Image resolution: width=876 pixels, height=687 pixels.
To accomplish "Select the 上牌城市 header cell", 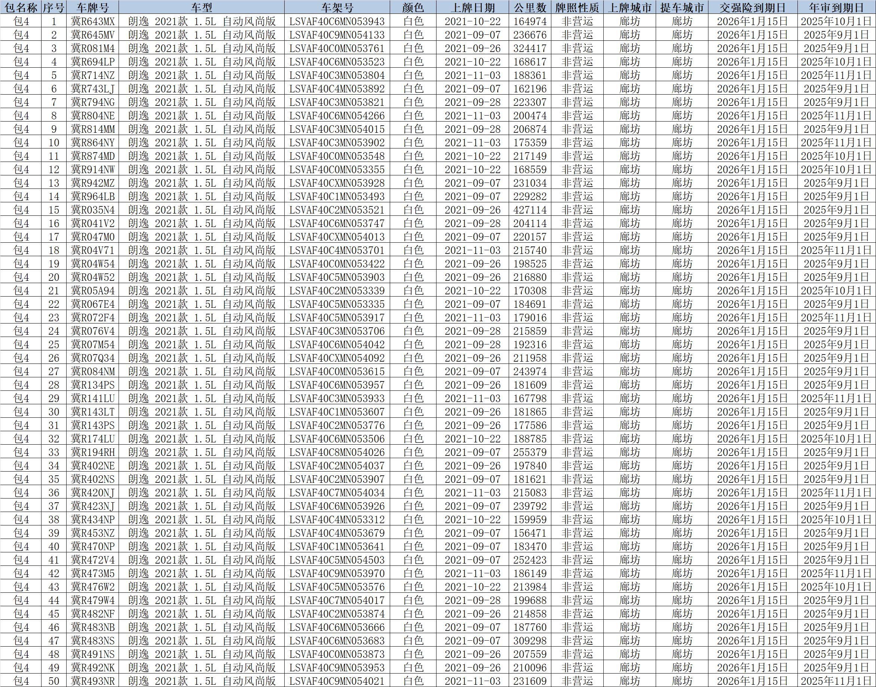I will click(630, 7).
